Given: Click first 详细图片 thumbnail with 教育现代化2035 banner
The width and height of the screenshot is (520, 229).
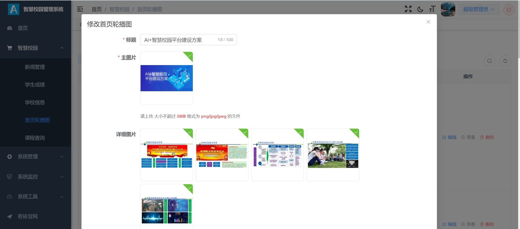Looking at the screenshot, I should pos(167,155).
